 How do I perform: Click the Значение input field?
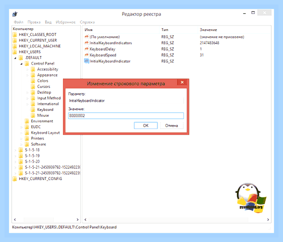pos(126,115)
